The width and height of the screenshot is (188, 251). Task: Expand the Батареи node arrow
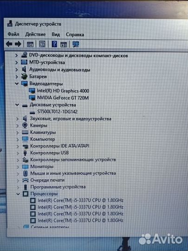click(16, 77)
